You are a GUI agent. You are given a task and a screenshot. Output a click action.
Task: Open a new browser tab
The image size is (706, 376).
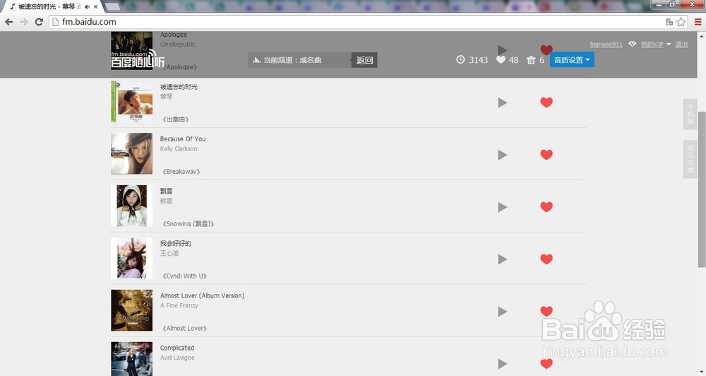(112, 6)
